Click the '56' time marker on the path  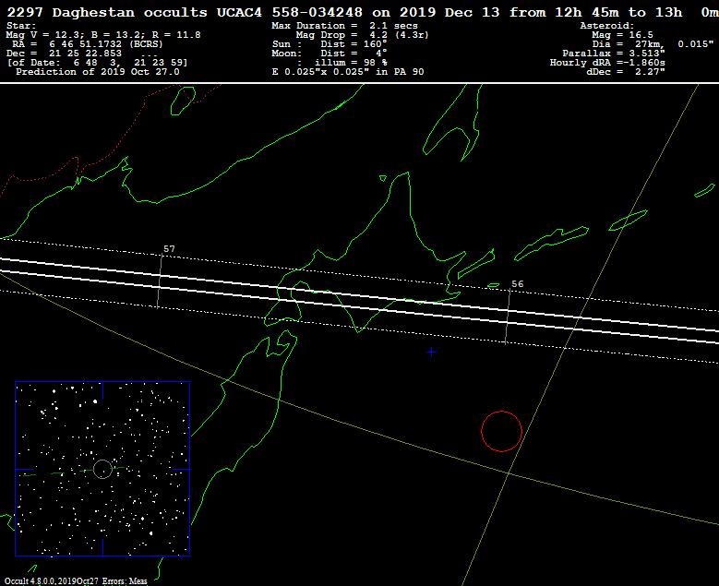(517, 284)
